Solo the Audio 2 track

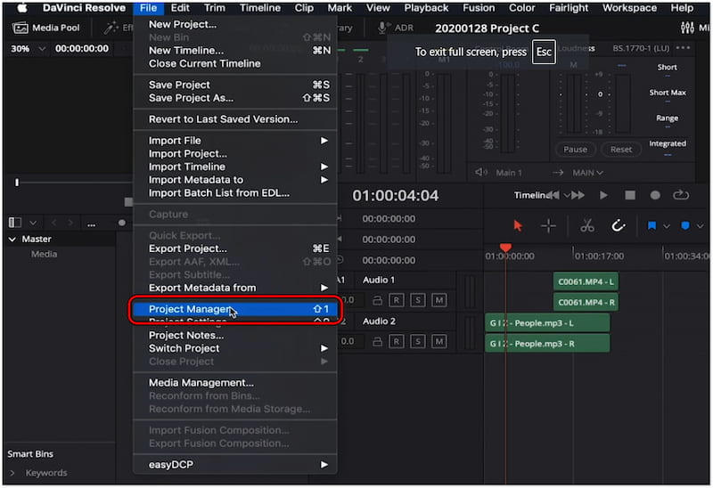pos(417,341)
